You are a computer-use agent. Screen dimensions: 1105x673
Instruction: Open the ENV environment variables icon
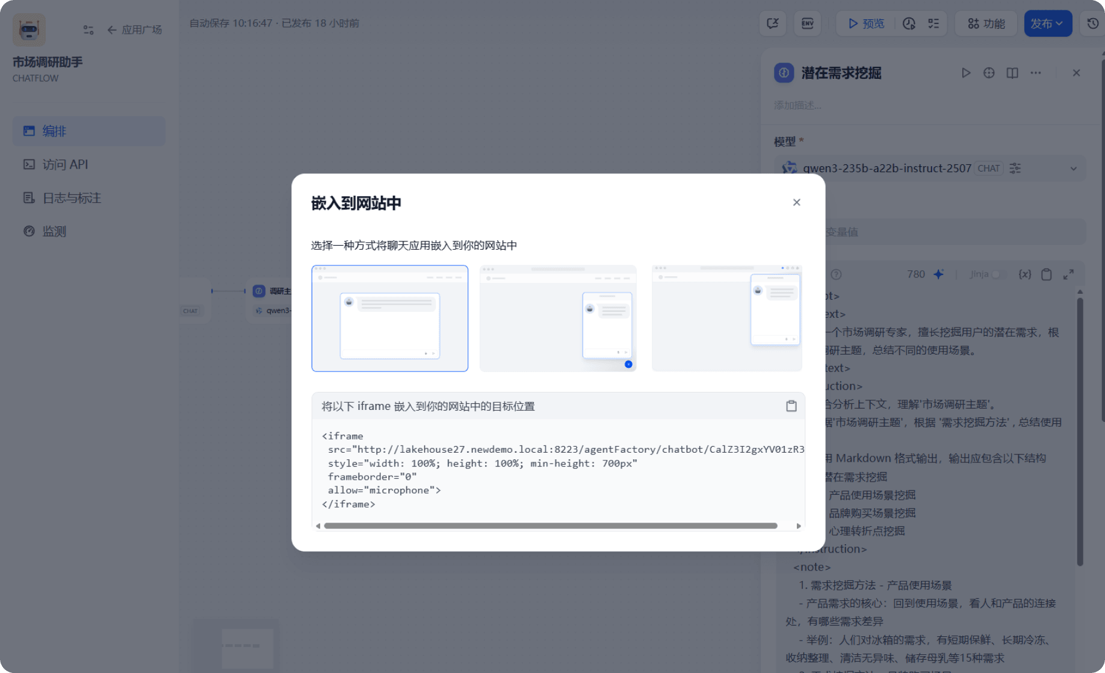807,23
